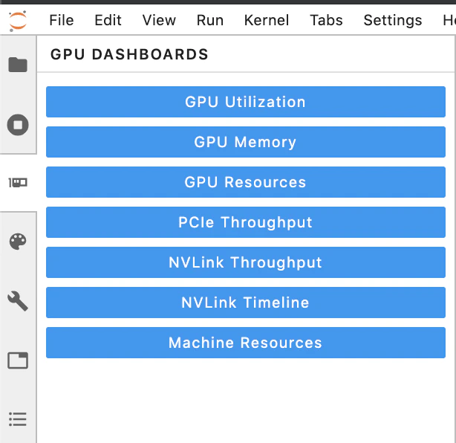Open Running Terminals and Kernels stop icon

point(18,125)
